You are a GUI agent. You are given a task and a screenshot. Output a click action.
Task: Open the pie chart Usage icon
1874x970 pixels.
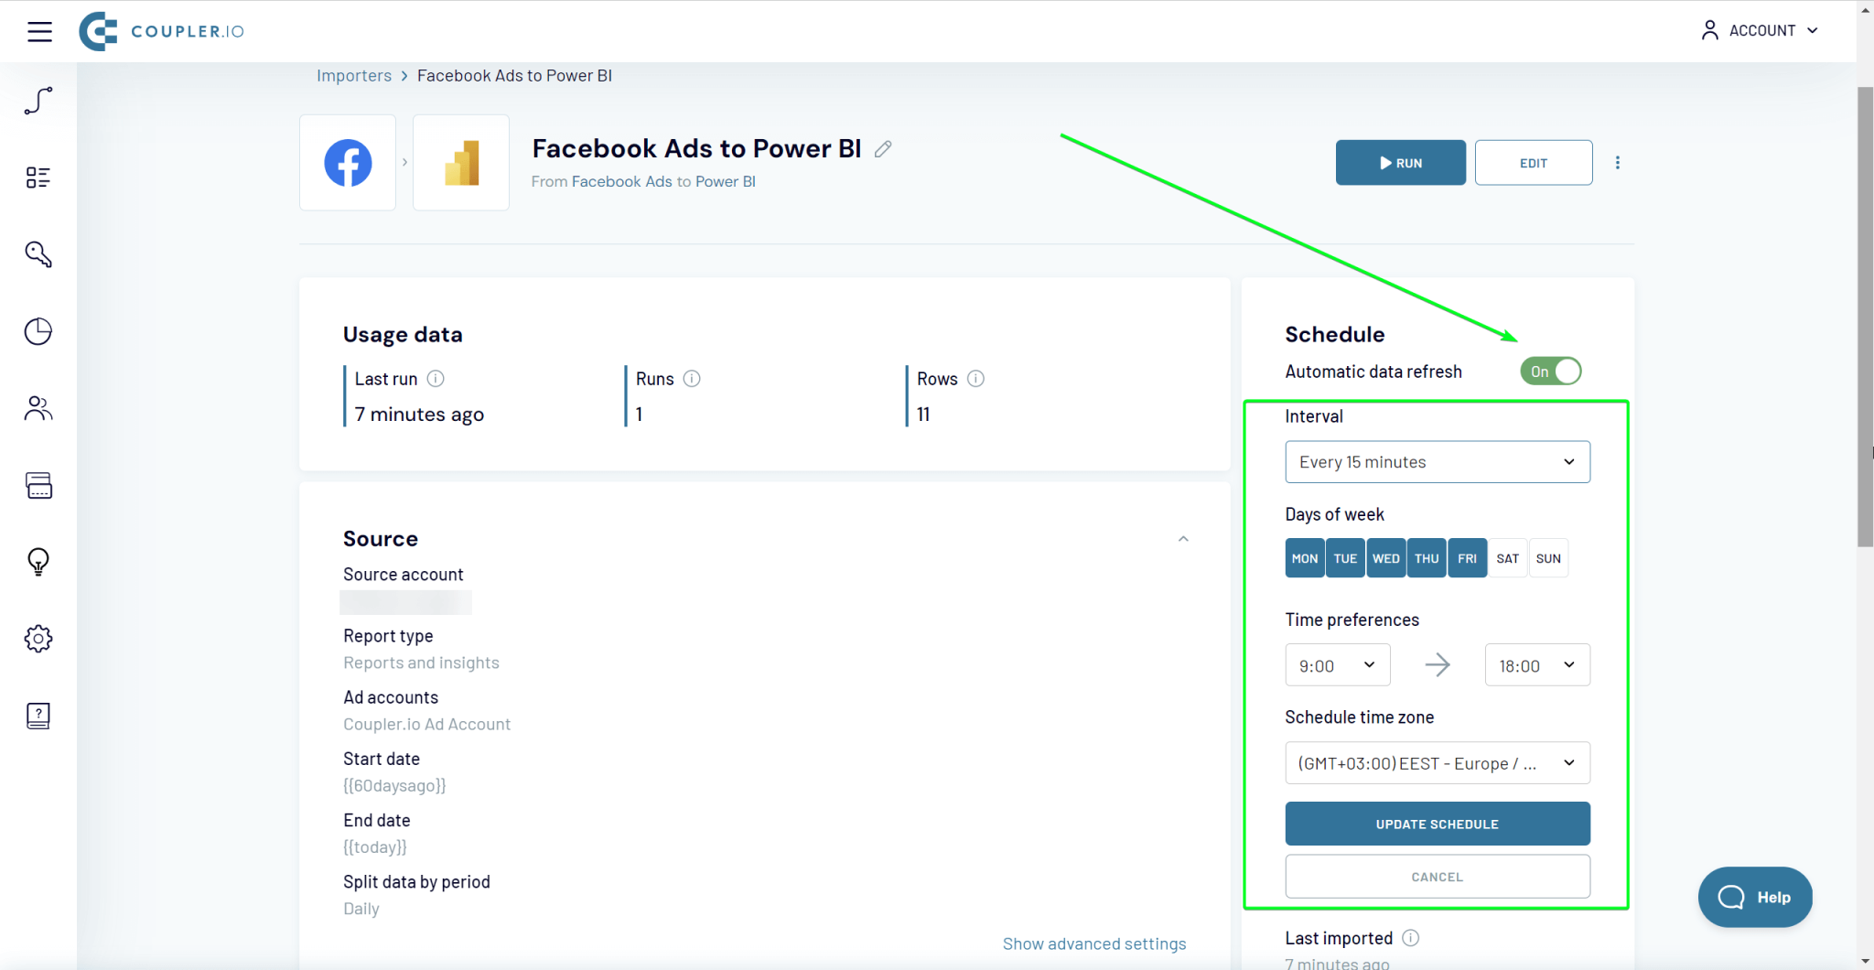click(38, 331)
